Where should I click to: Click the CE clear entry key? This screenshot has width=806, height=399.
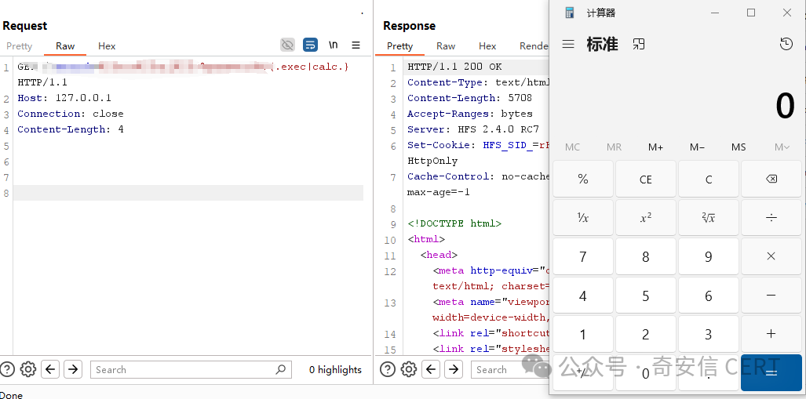coord(646,179)
